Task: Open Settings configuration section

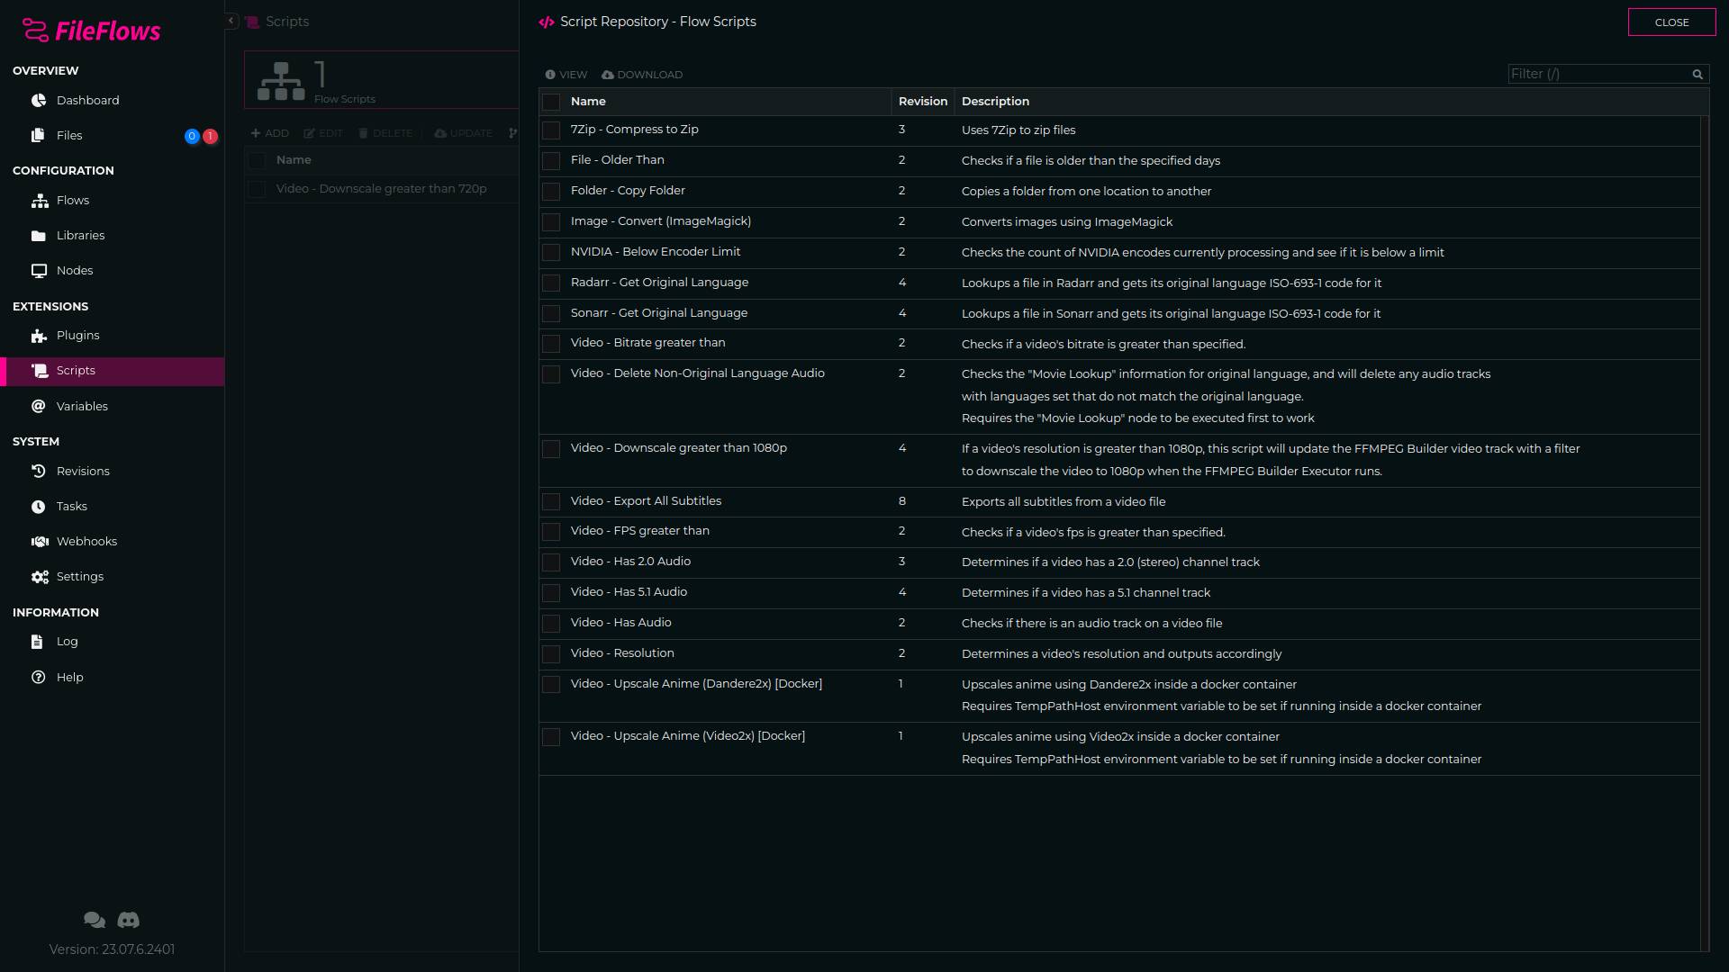Action: coord(79,576)
